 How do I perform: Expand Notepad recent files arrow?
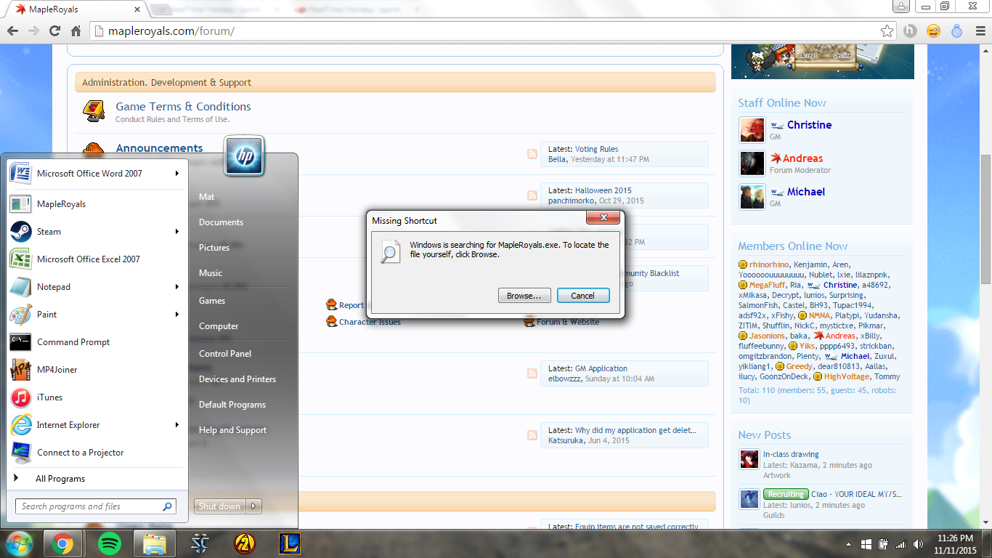(176, 287)
